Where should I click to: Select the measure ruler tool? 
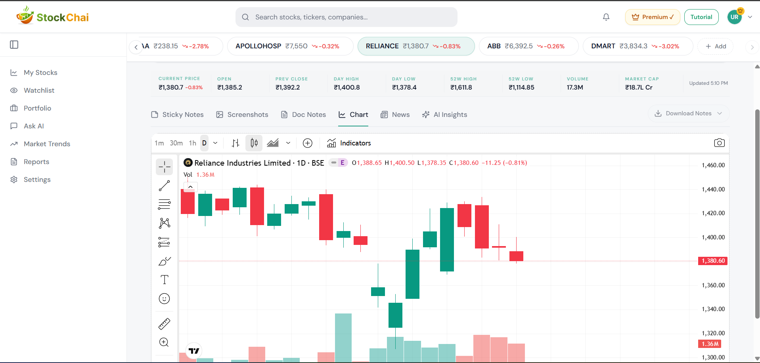164,323
